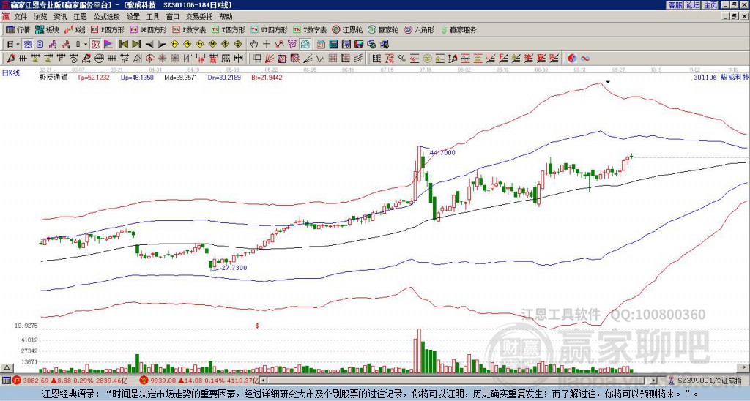750x401 pixels.
Task: Open the 板块 sector view
Action: [x=48, y=29]
